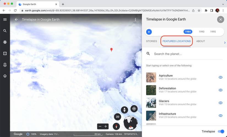
Task: Close the Google Earth tab
Action: click(x=56, y=4)
